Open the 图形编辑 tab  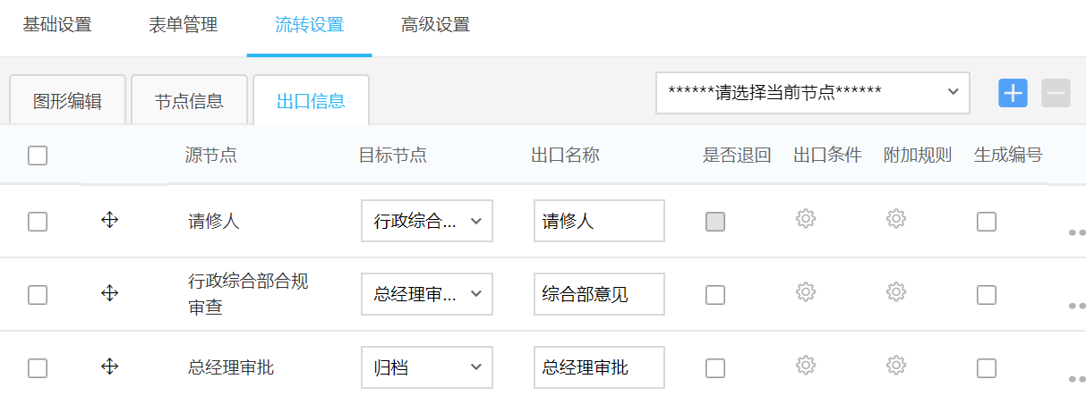coord(67,101)
